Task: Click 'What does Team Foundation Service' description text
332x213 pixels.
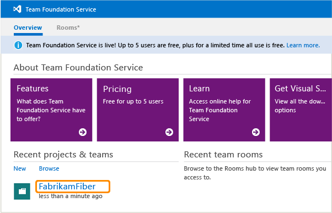Action: 51,110
